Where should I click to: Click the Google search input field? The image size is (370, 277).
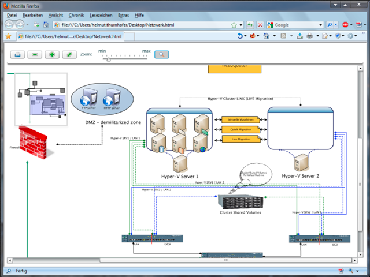(x=296, y=25)
